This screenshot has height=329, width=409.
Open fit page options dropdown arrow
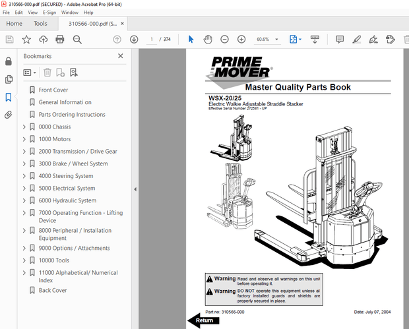coord(300,40)
